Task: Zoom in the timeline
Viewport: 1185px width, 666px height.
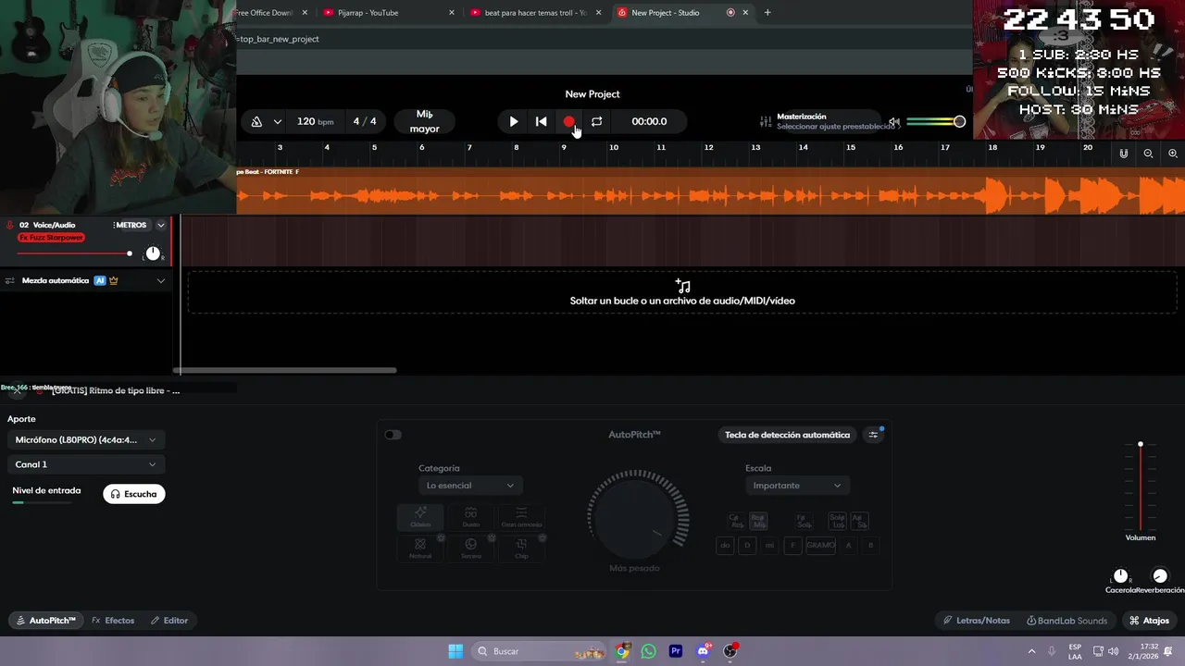Action: point(1173,154)
